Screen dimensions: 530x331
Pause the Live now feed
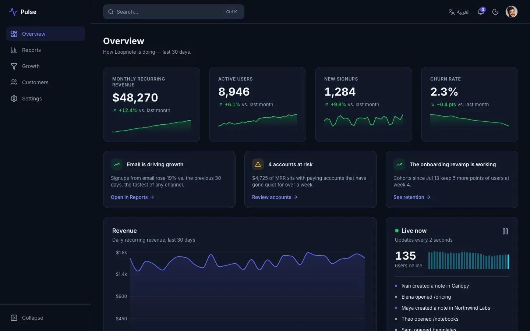[505, 231]
